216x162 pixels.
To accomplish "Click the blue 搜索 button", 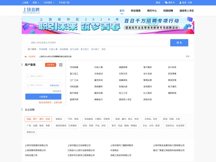I will tap(179, 43).
